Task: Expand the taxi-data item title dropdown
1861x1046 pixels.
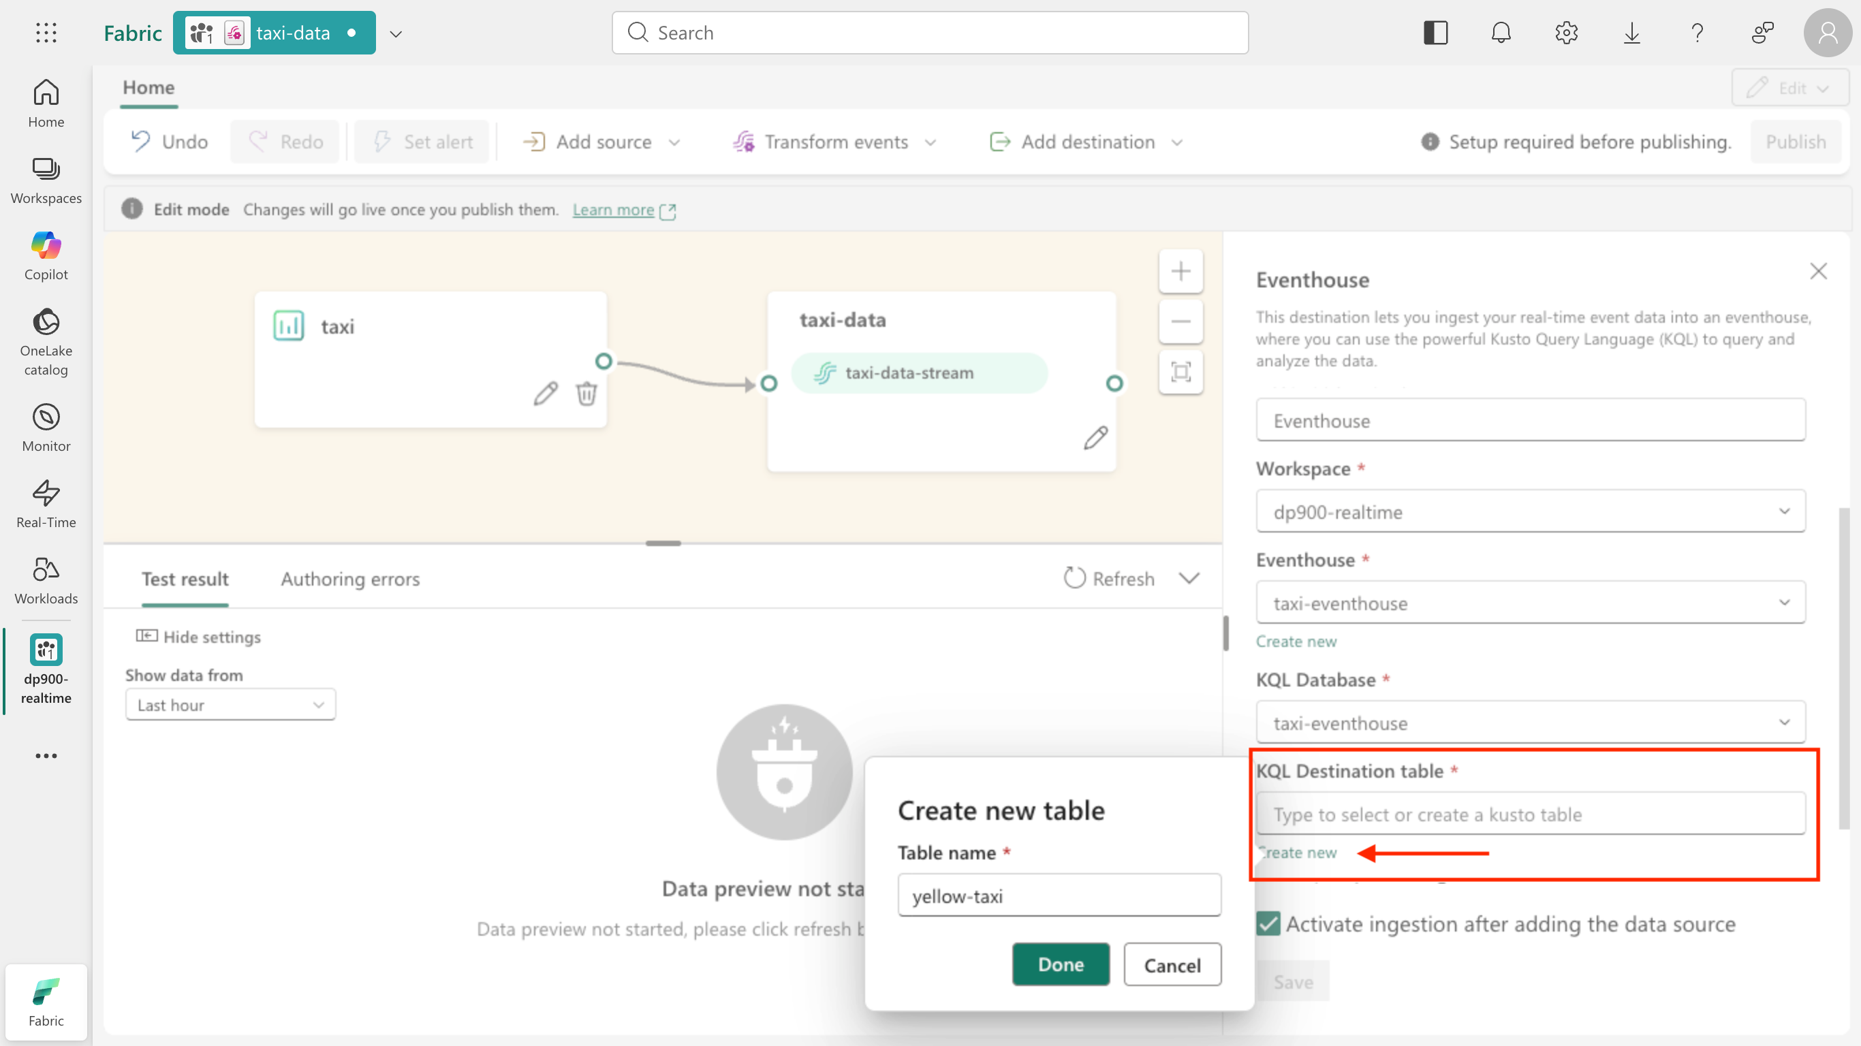Action: coord(396,33)
